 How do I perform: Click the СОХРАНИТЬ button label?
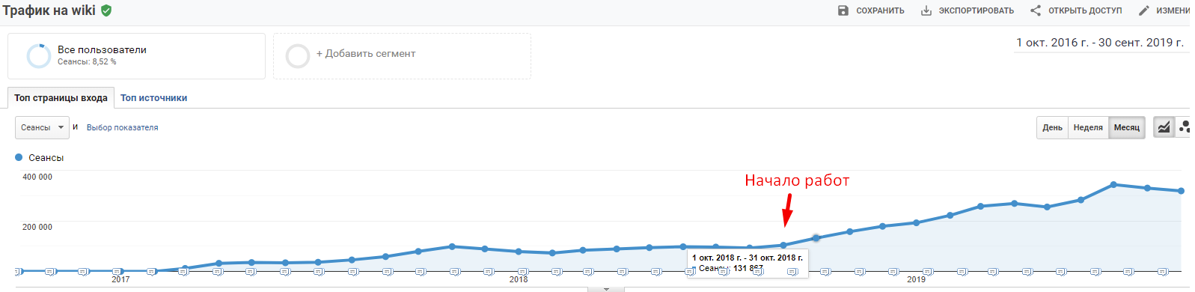[x=880, y=10]
